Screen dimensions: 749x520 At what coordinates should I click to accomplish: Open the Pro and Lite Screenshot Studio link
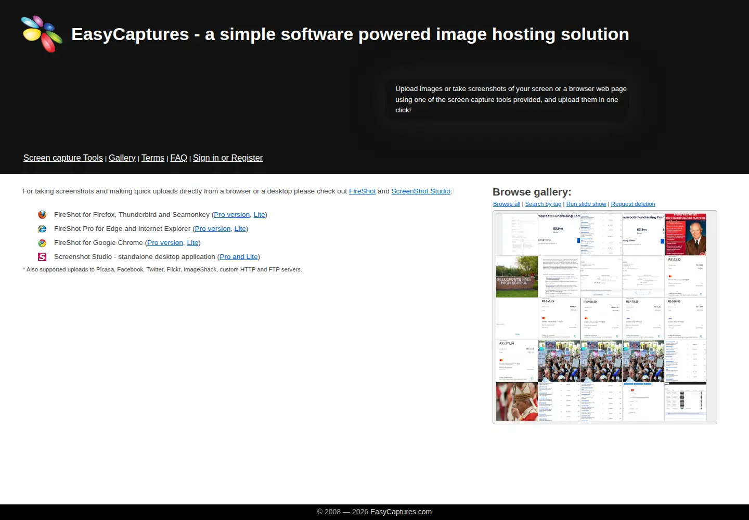pos(239,257)
